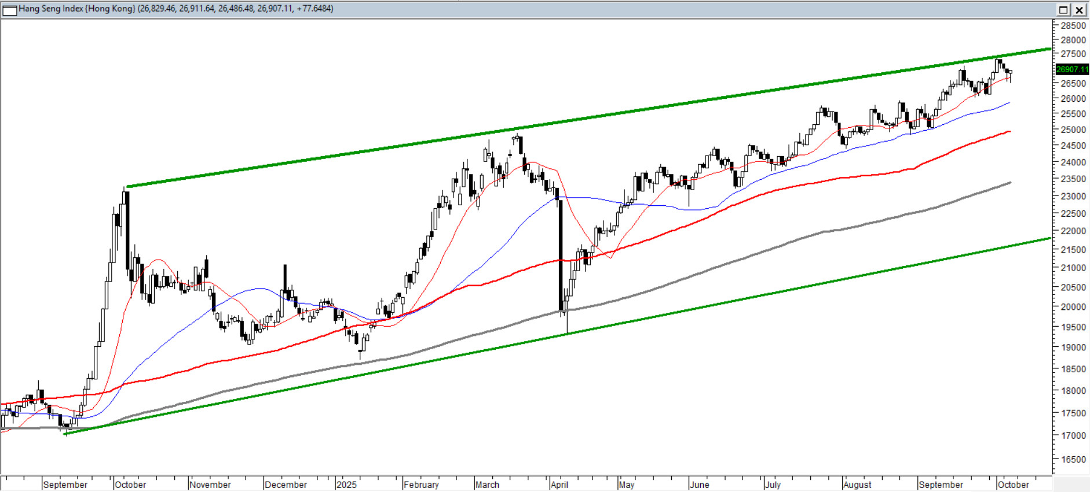Click the thick gray moving average line
The image size is (1090, 492).
point(753,253)
